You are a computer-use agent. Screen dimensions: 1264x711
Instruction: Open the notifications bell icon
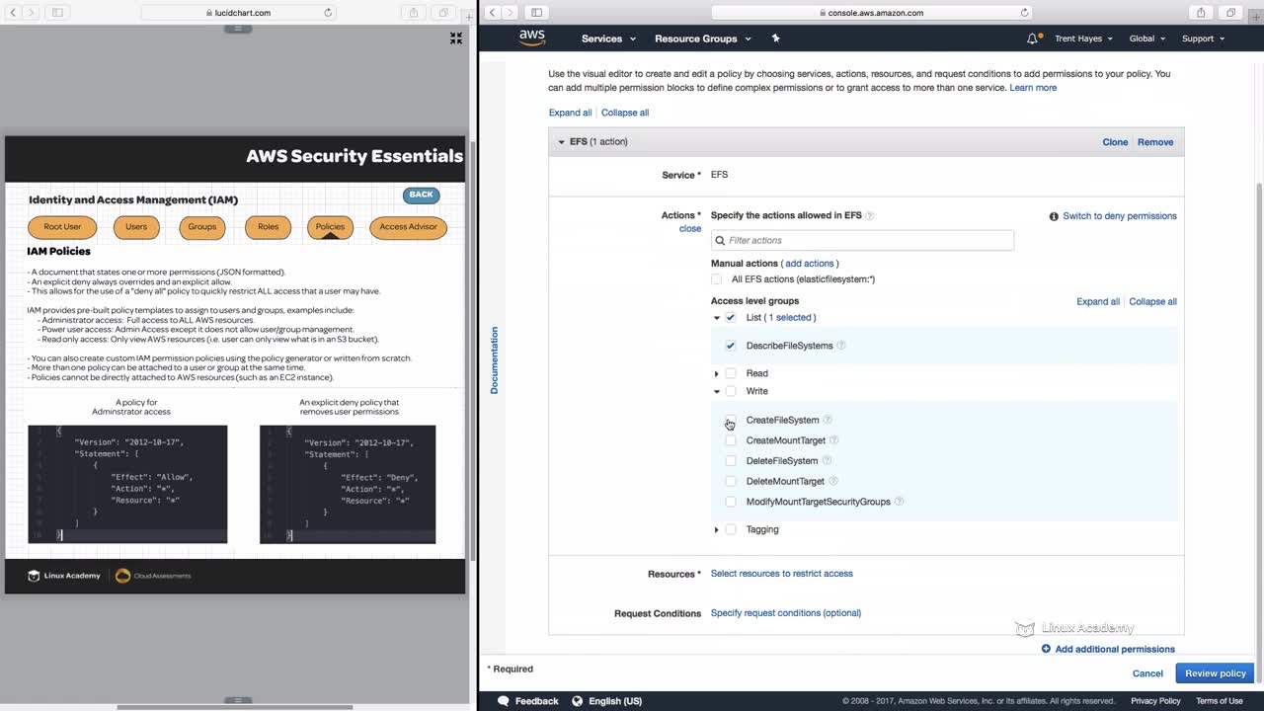tap(1032, 39)
